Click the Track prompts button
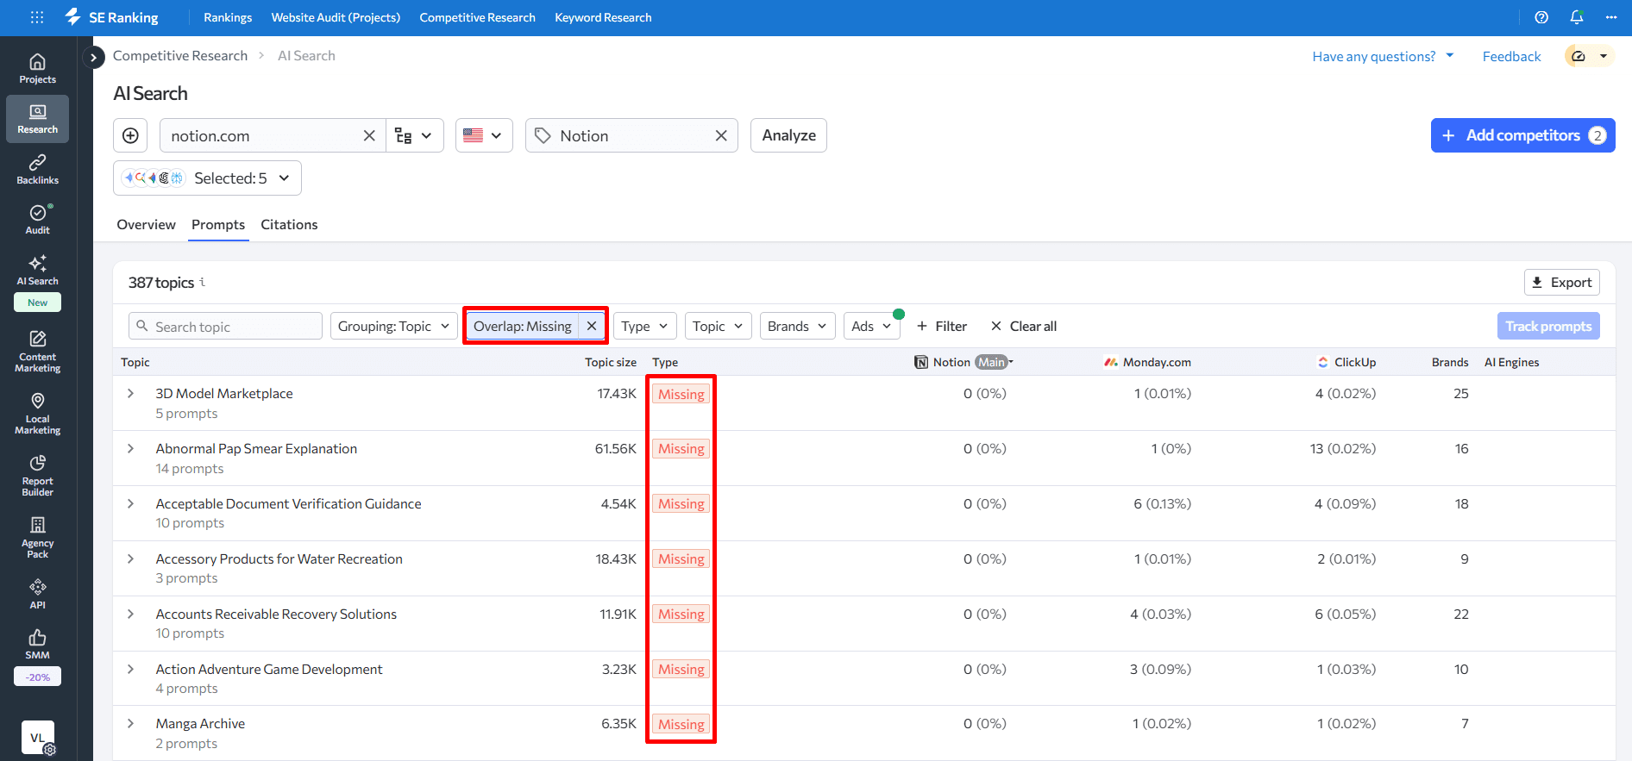 point(1548,326)
